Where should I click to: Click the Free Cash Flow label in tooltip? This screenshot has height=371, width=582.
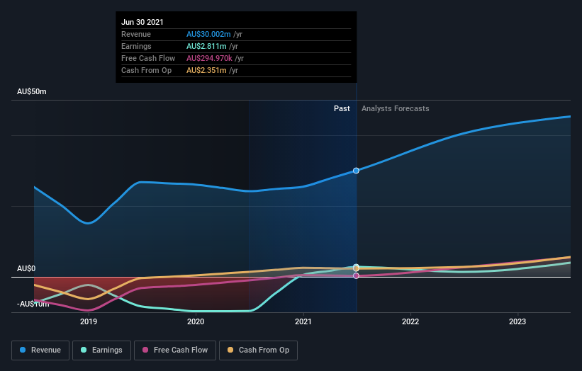[x=148, y=58]
